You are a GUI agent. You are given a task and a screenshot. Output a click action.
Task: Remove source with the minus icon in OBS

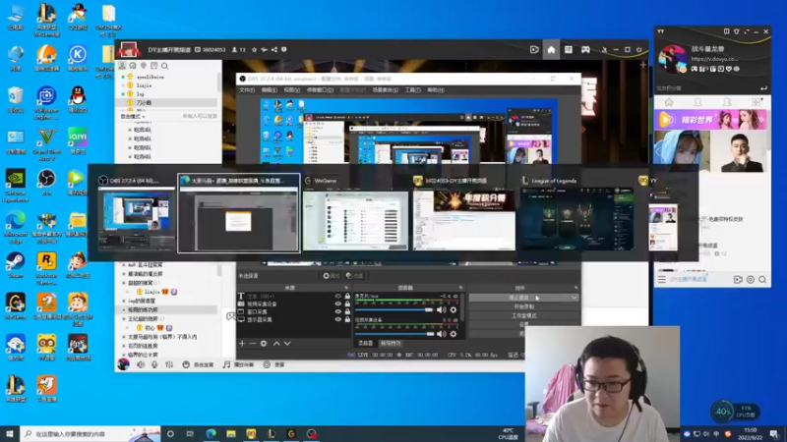pyautogui.click(x=253, y=343)
